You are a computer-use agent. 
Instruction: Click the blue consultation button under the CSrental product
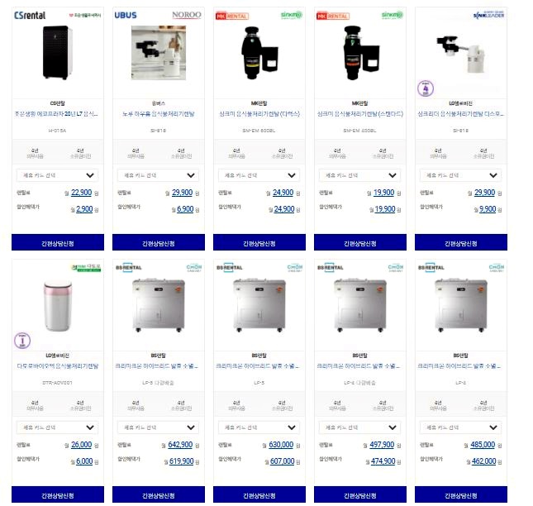[58, 242]
